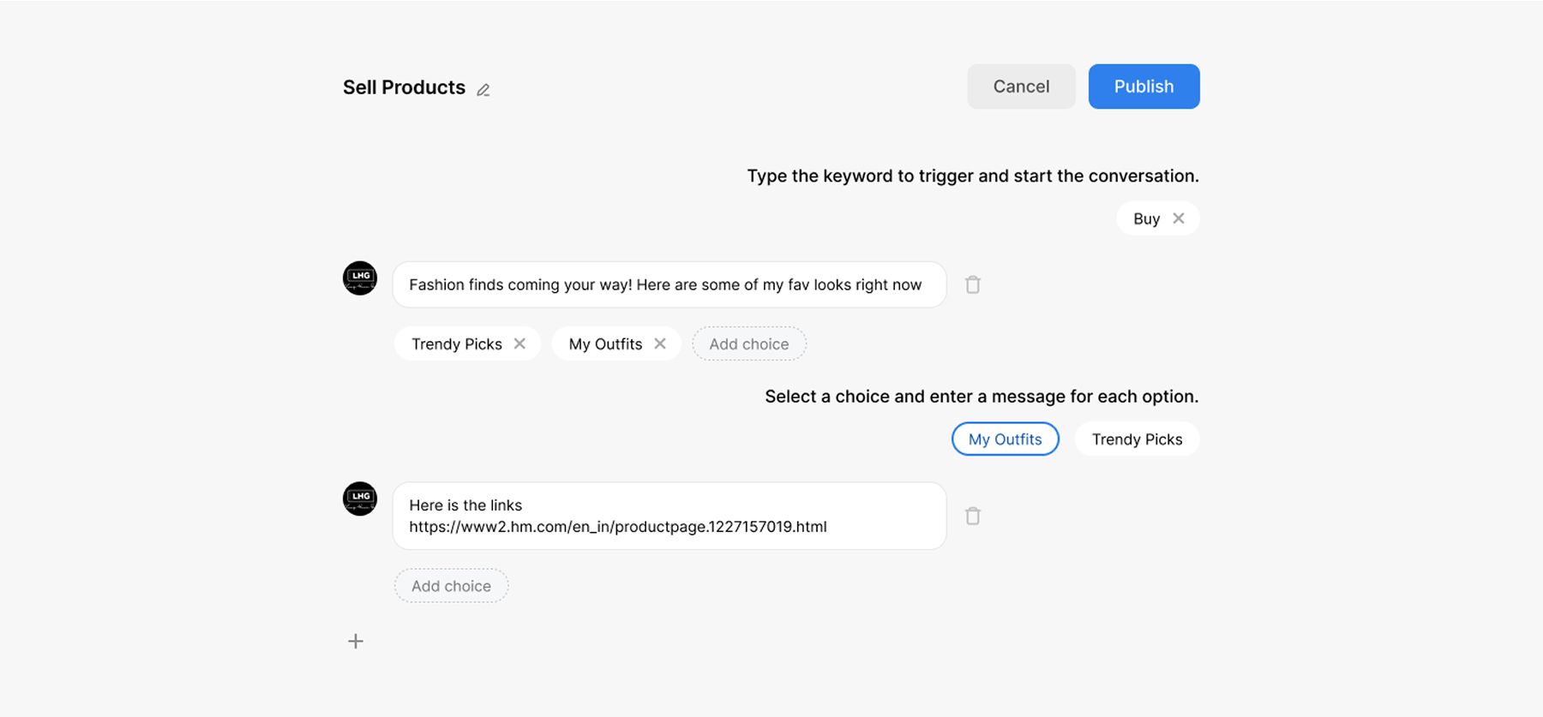The image size is (1543, 717).
Task: Click into the Fashion finds message field
Action: pos(669,284)
